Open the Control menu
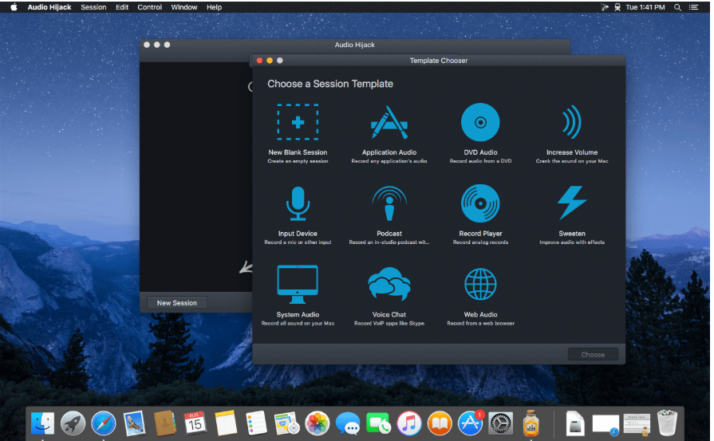 pos(150,7)
